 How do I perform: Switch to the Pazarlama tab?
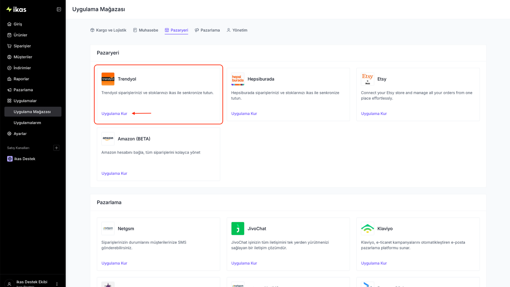pyautogui.click(x=207, y=30)
